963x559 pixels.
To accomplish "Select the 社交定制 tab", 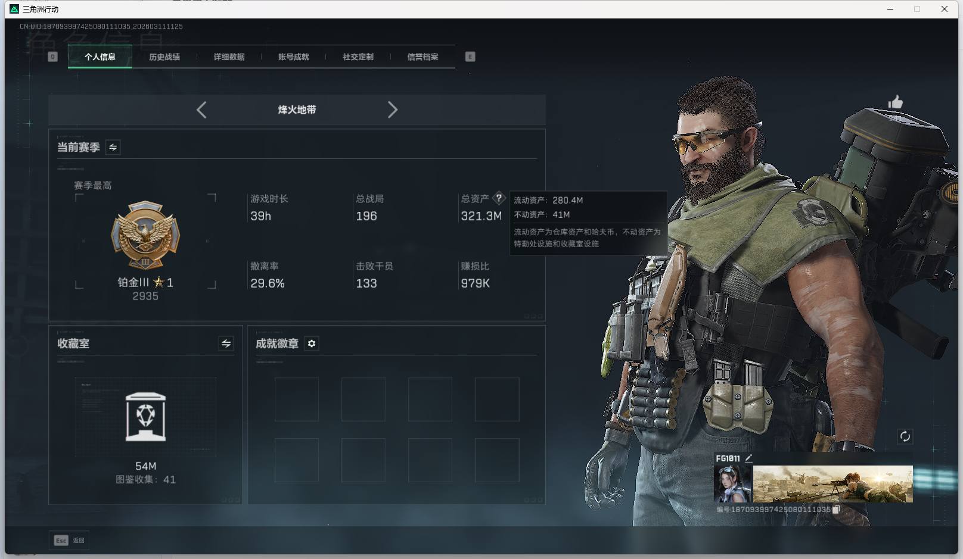I will coord(358,57).
